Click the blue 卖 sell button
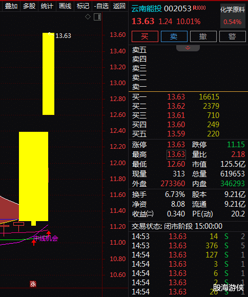Viewport: 248px width, 297px height. coord(174,36)
